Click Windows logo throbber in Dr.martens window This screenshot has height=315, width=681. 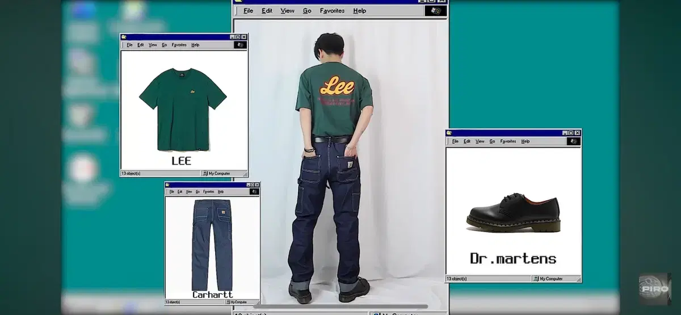[573, 141]
